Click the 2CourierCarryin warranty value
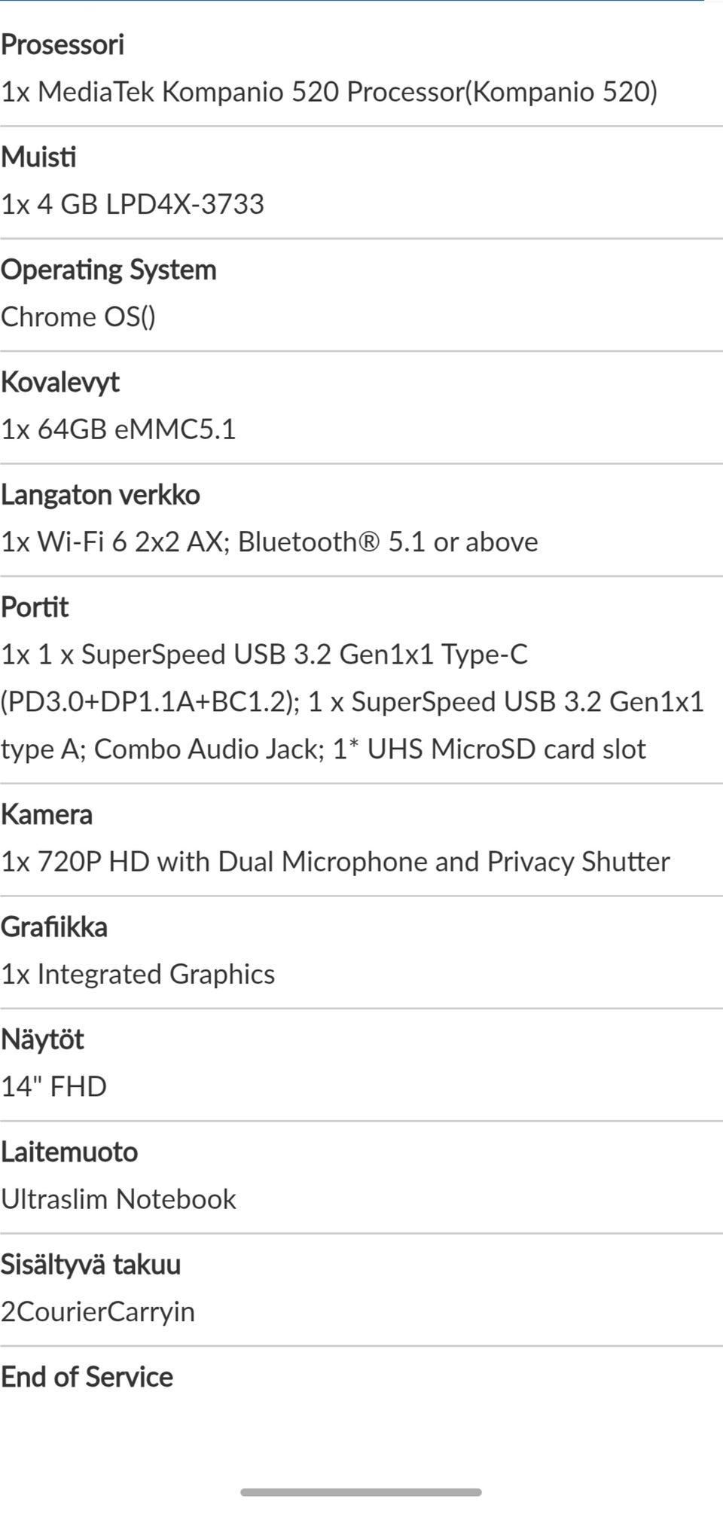 (98, 1311)
